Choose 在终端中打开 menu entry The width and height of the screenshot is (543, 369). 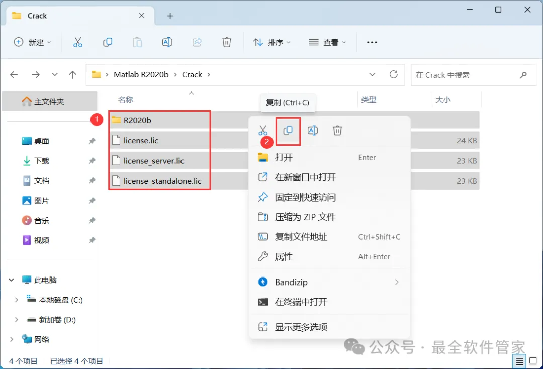pyautogui.click(x=329, y=302)
